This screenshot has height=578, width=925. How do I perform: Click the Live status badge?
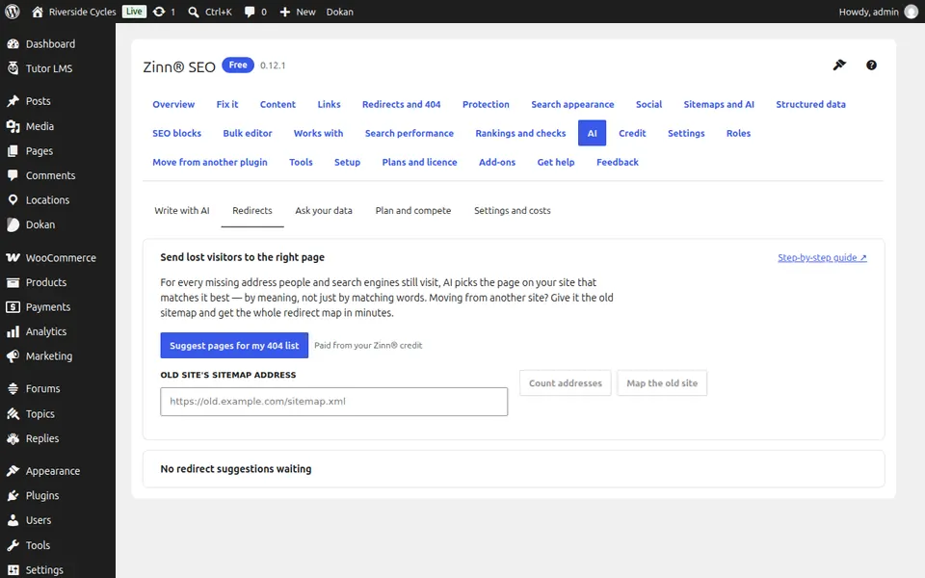(x=134, y=12)
